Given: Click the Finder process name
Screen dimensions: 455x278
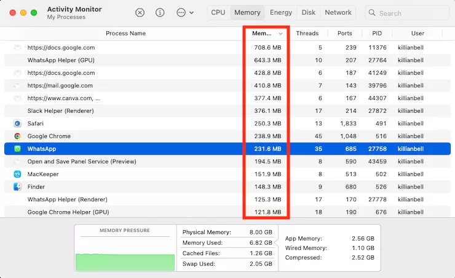Looking at the screenshot, I should point(36,187).
